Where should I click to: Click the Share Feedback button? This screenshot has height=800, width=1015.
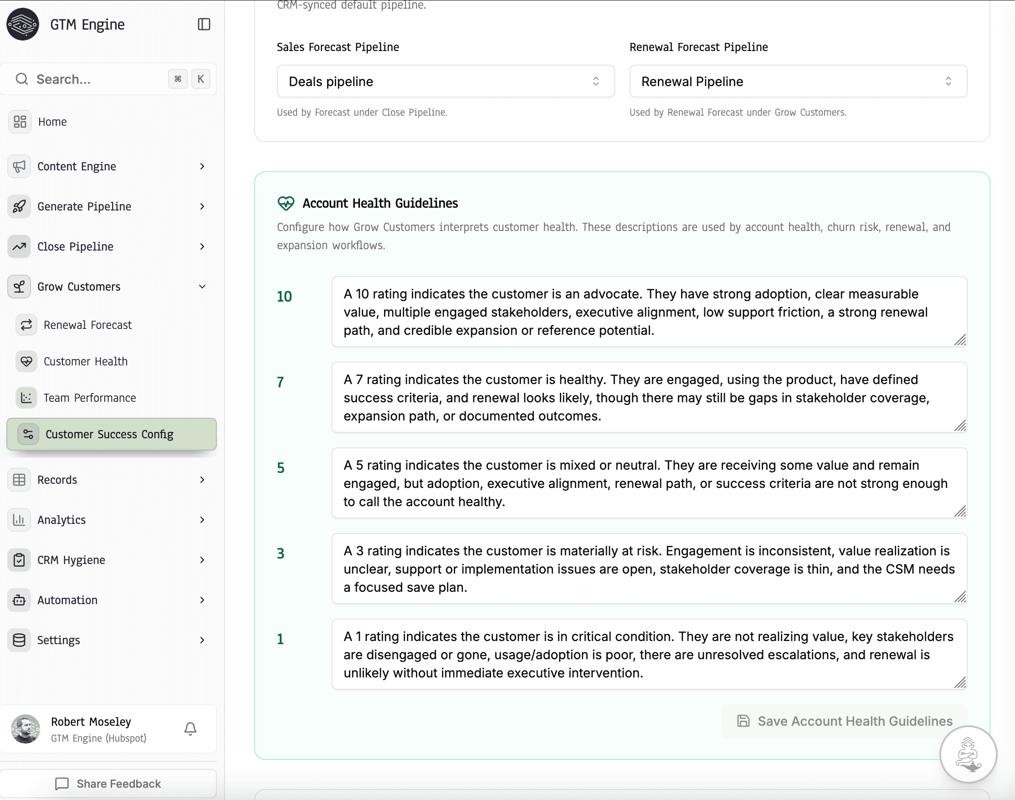coord(108,784)
